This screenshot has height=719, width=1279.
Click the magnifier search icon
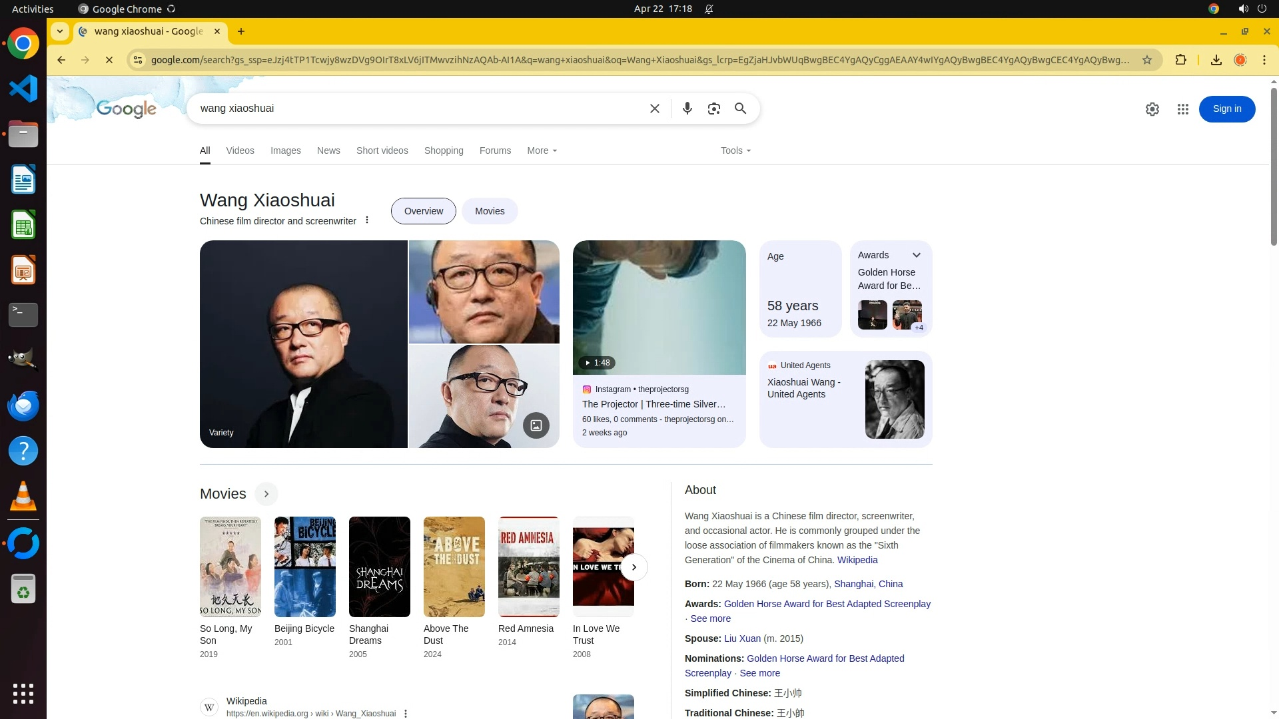740,109
